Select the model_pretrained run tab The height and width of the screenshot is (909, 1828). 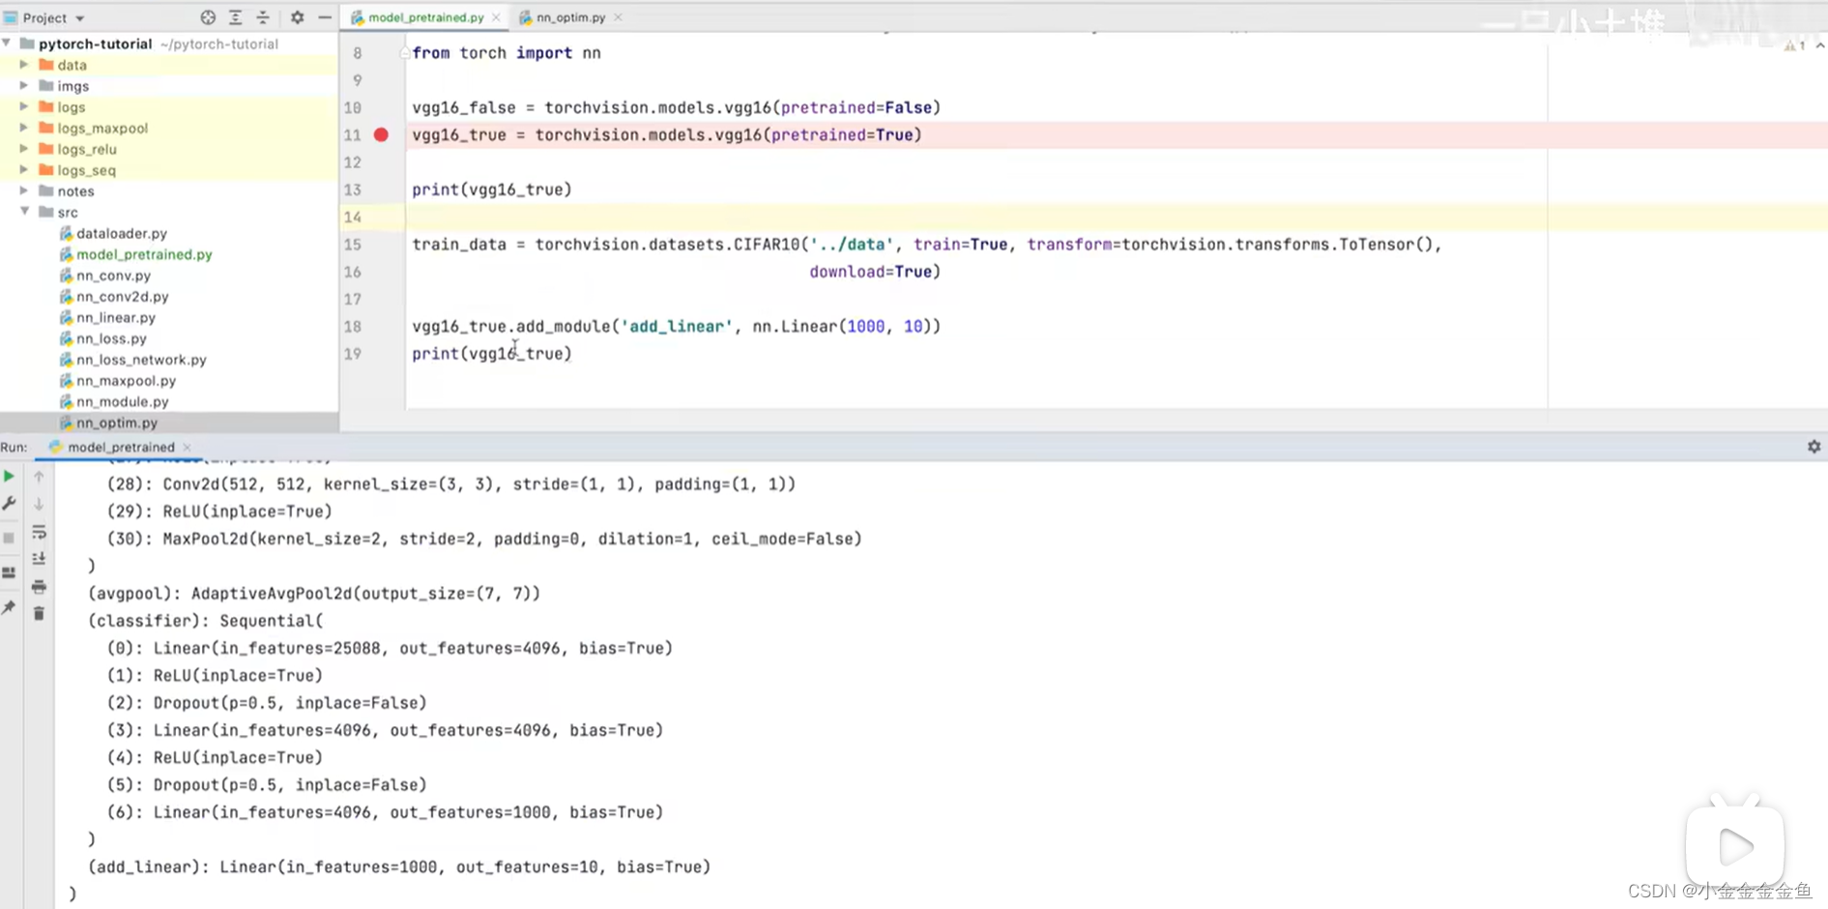click(x=121, y=447)
